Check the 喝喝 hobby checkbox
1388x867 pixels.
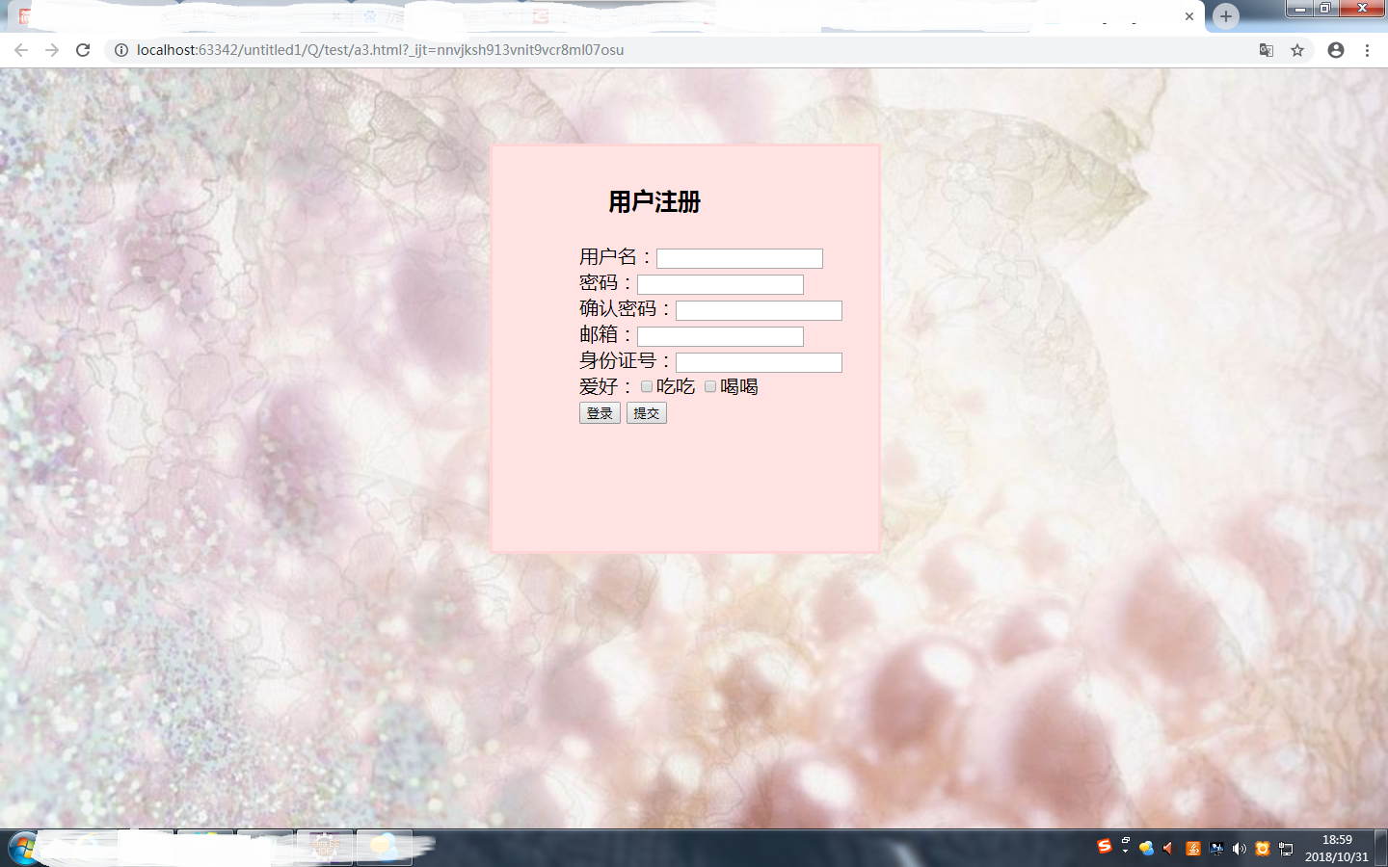(710, 386)
